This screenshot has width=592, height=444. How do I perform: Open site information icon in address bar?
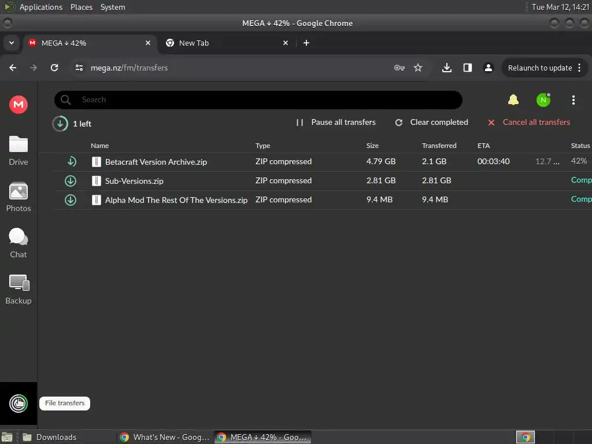click(79, 68)
